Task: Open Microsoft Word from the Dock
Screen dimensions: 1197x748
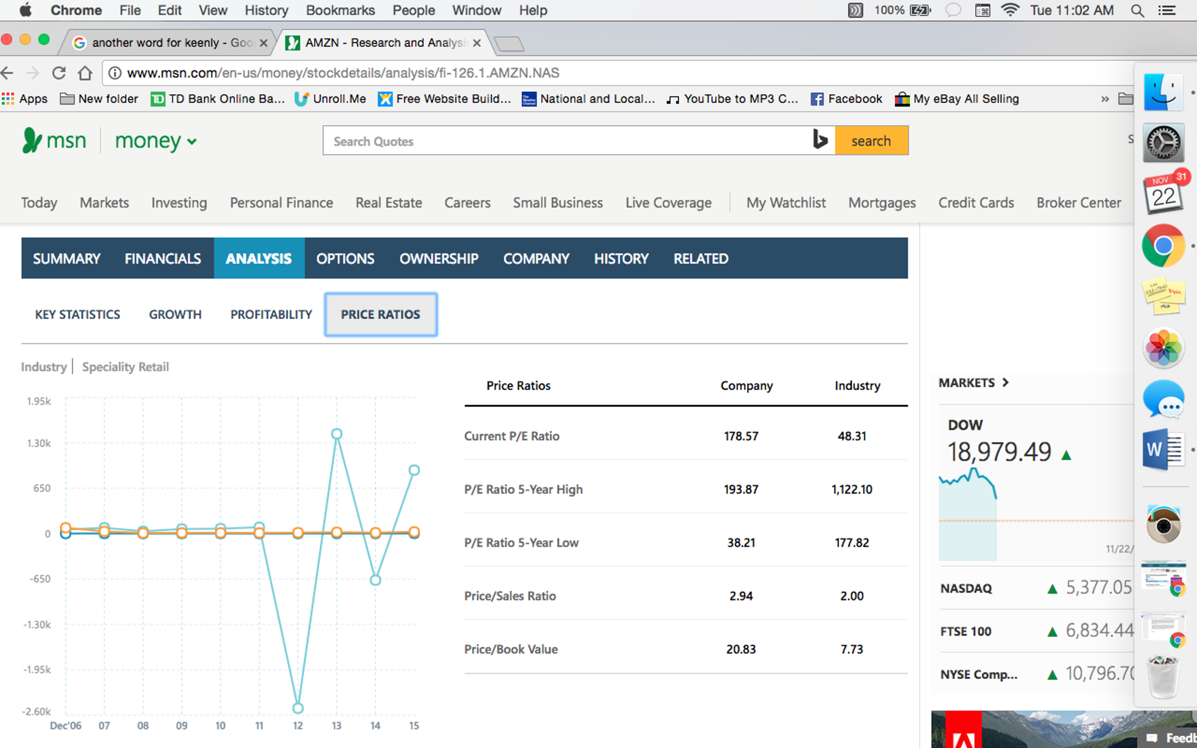Action: (1163, 450)
